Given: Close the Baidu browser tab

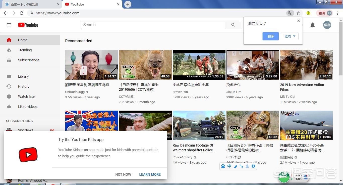Looking at the screenshot, I should coord(58,4).
